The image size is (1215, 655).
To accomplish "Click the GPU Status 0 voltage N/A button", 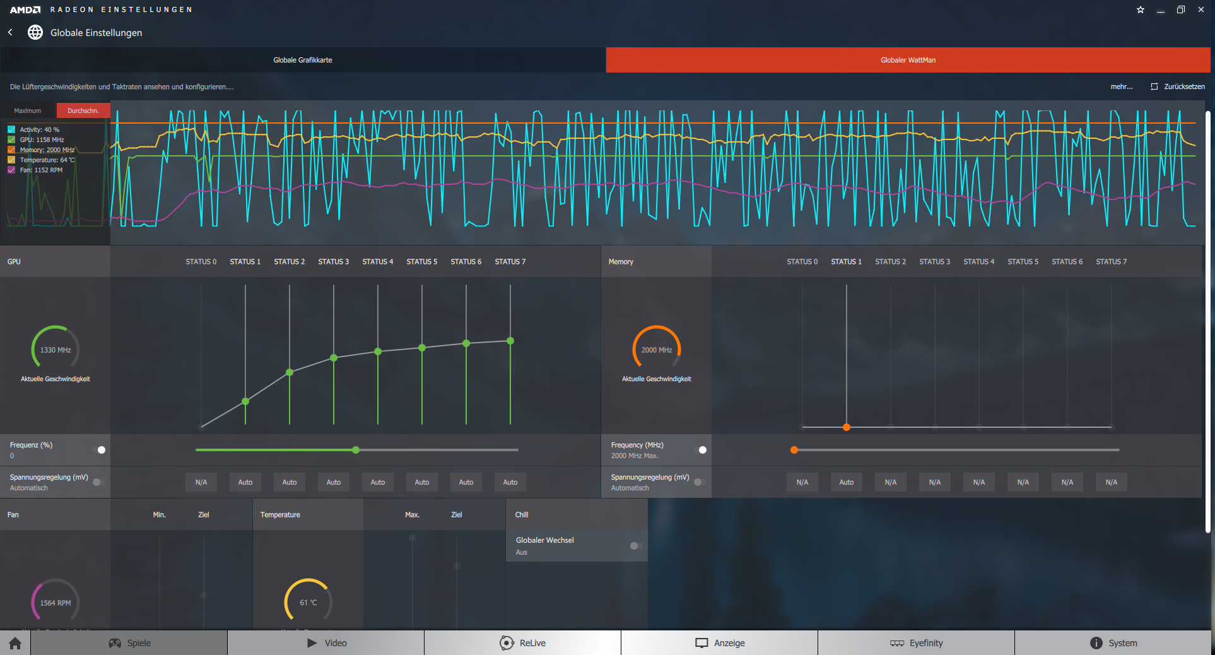I will (x=201, y=482).
